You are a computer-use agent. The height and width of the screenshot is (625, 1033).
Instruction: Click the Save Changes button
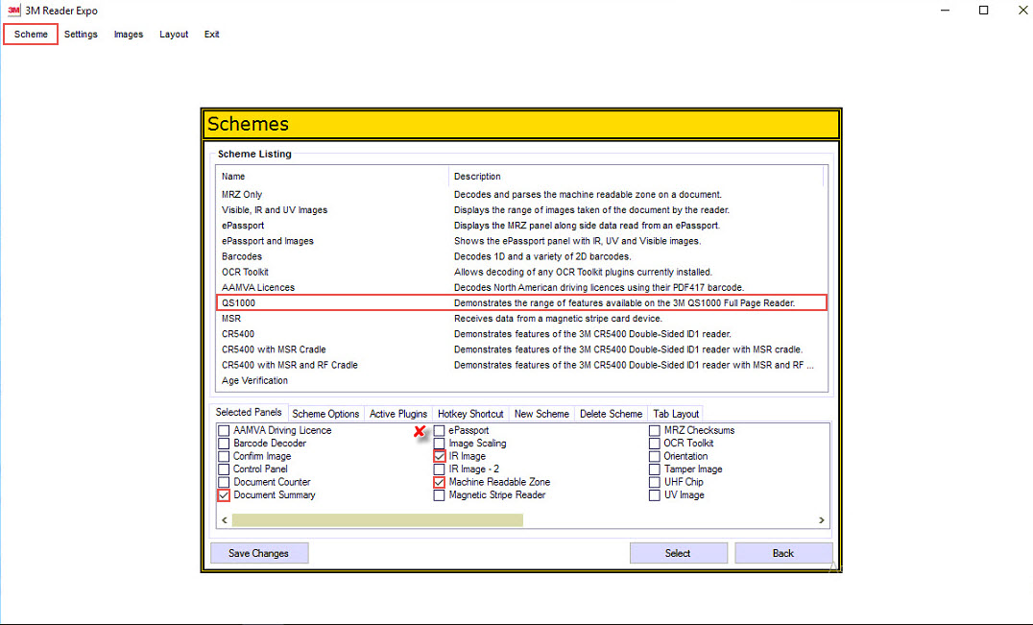click(258, 552)
